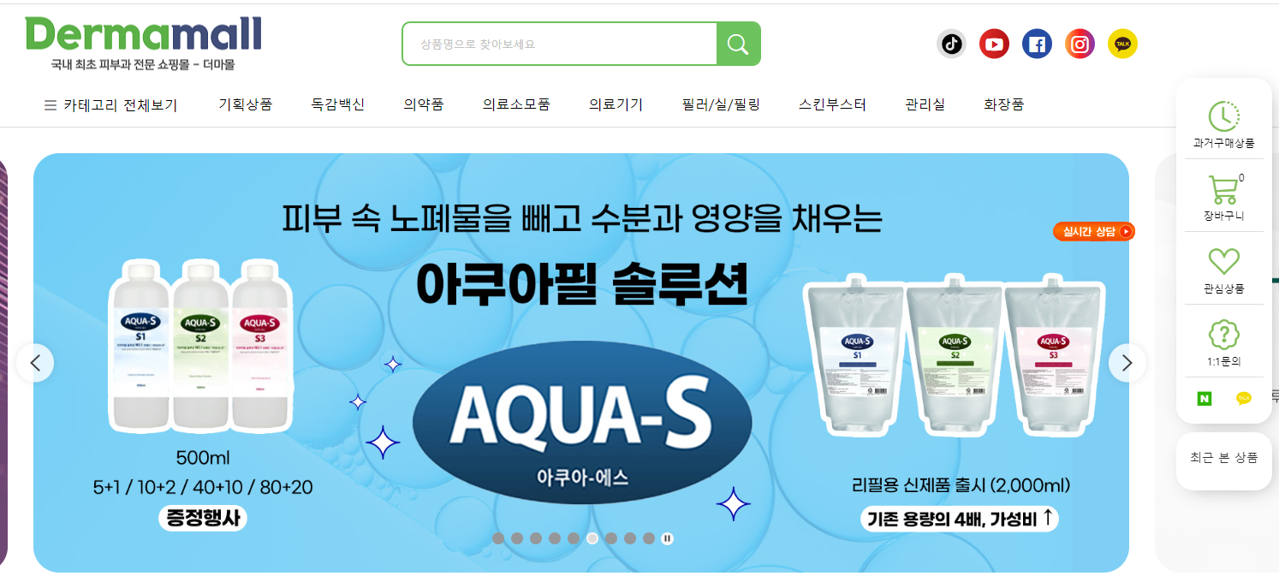Open the YouTube channel icon
Image resolution: width=1279 pixels, height=582 pixels.
[x=994, y=44]
